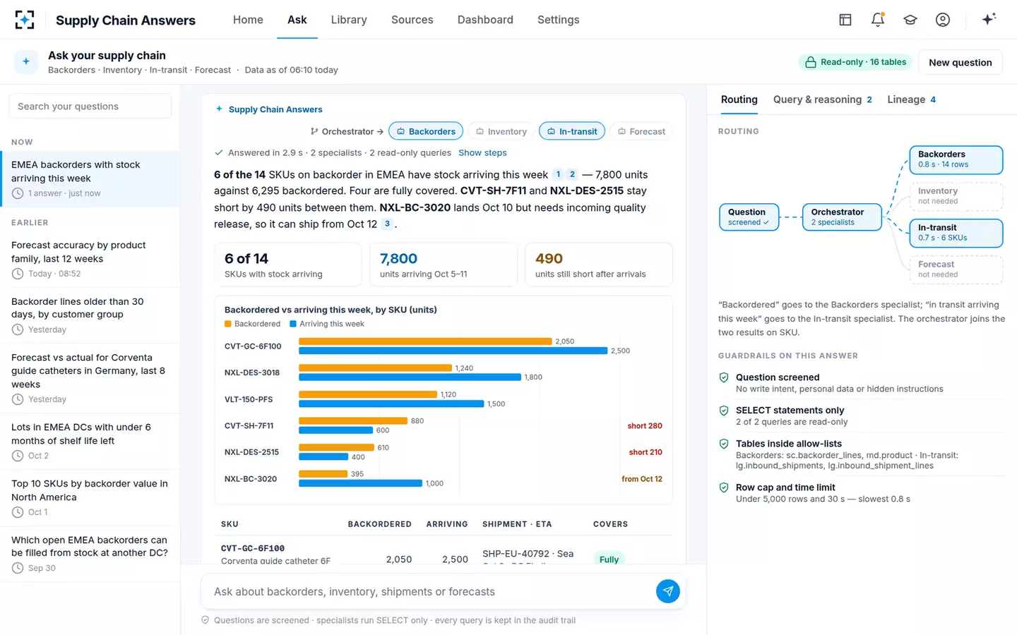Toggle the Forecast specialist chip
Viewport: 1017px width, 635px height.
pos(641,131)
